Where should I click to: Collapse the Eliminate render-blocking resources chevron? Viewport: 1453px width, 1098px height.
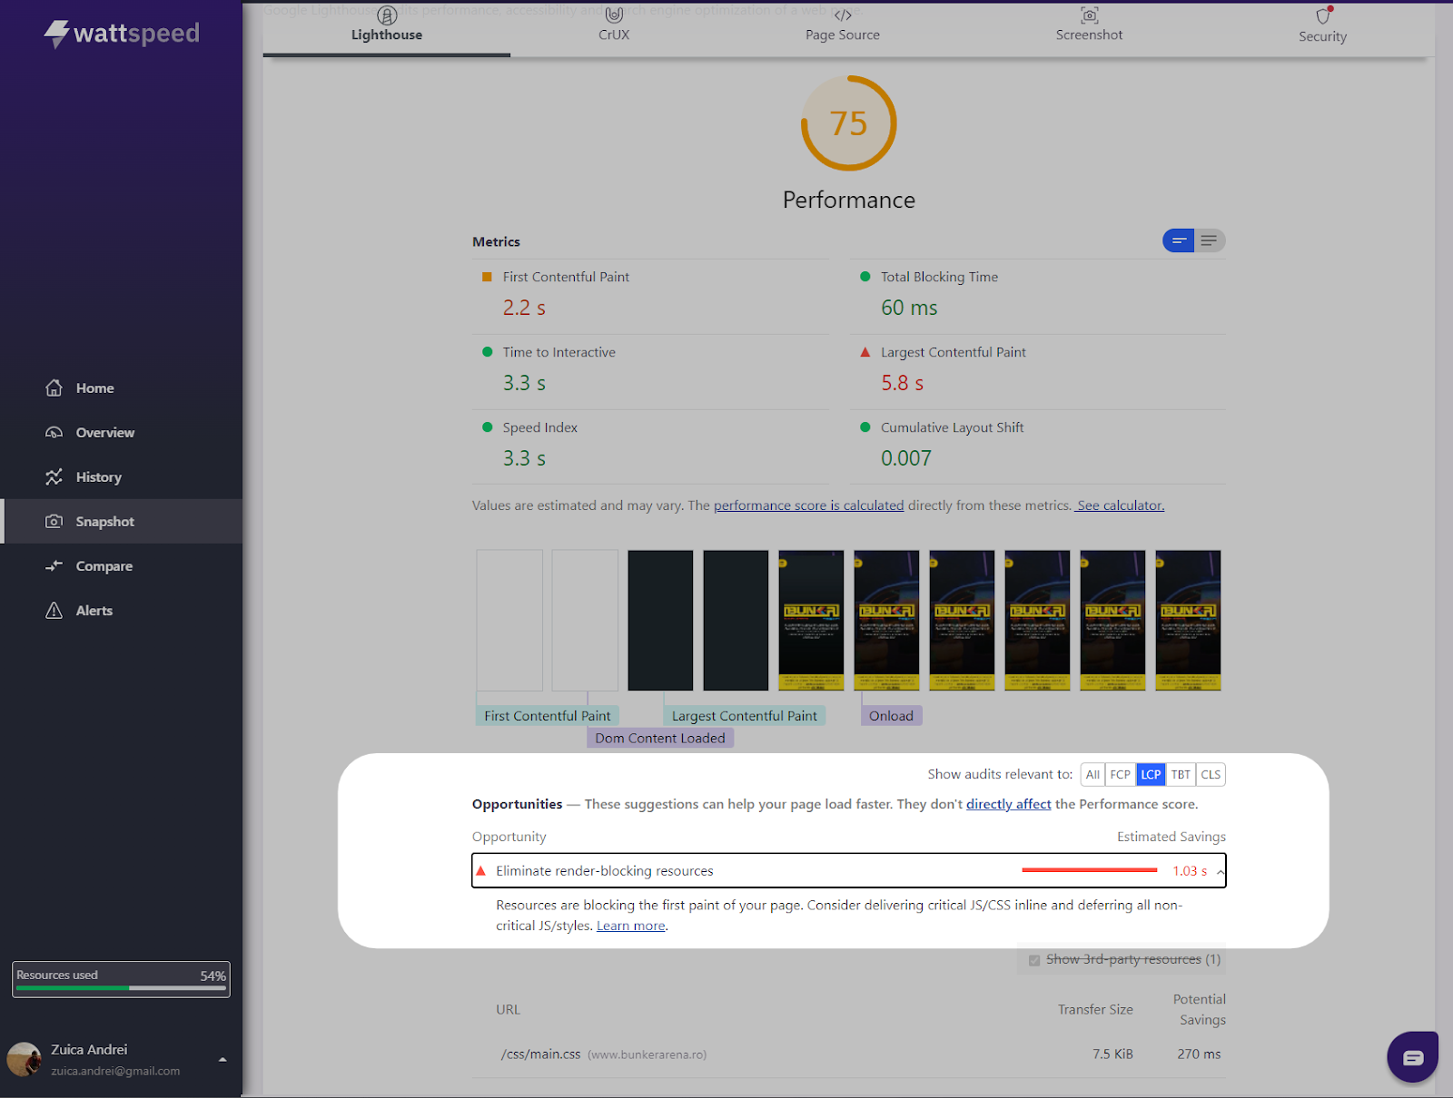point(1221,872)
